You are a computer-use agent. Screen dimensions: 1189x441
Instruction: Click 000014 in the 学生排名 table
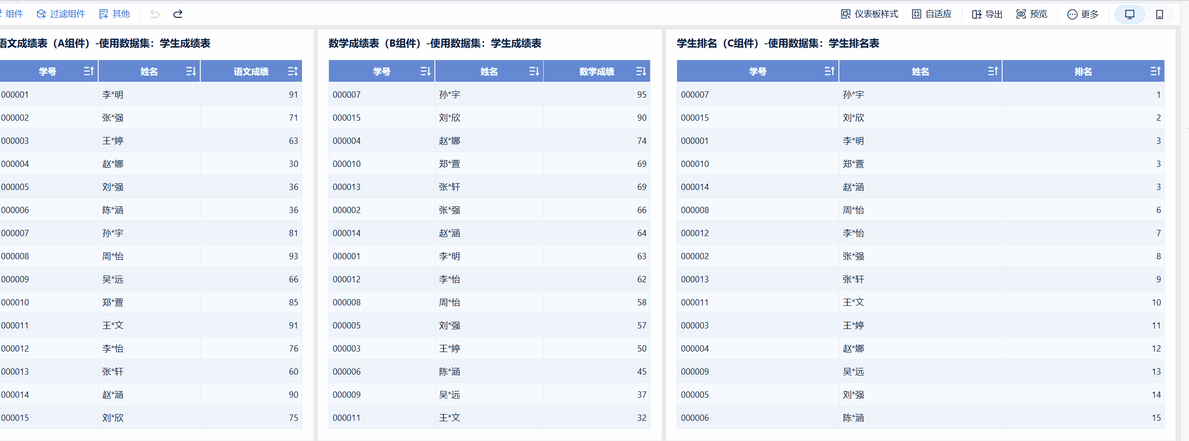(695, 187)
